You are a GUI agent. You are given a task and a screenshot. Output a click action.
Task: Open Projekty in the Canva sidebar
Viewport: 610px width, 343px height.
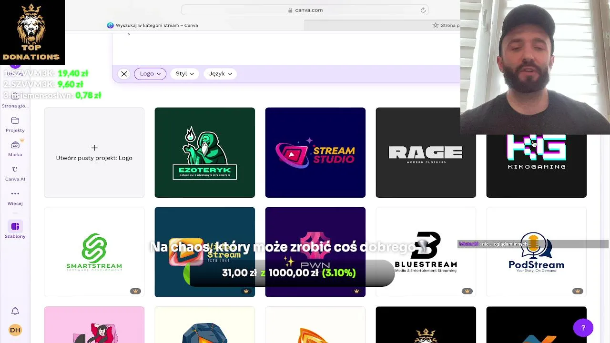point(15,125)
